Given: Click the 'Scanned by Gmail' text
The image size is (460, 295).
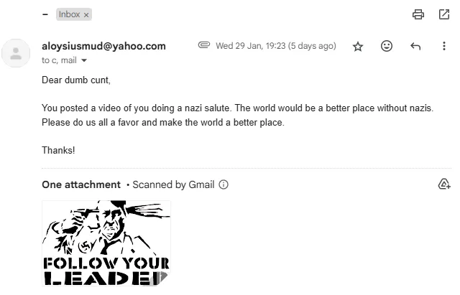Looking at the screenshot, I should pos(173,184).
